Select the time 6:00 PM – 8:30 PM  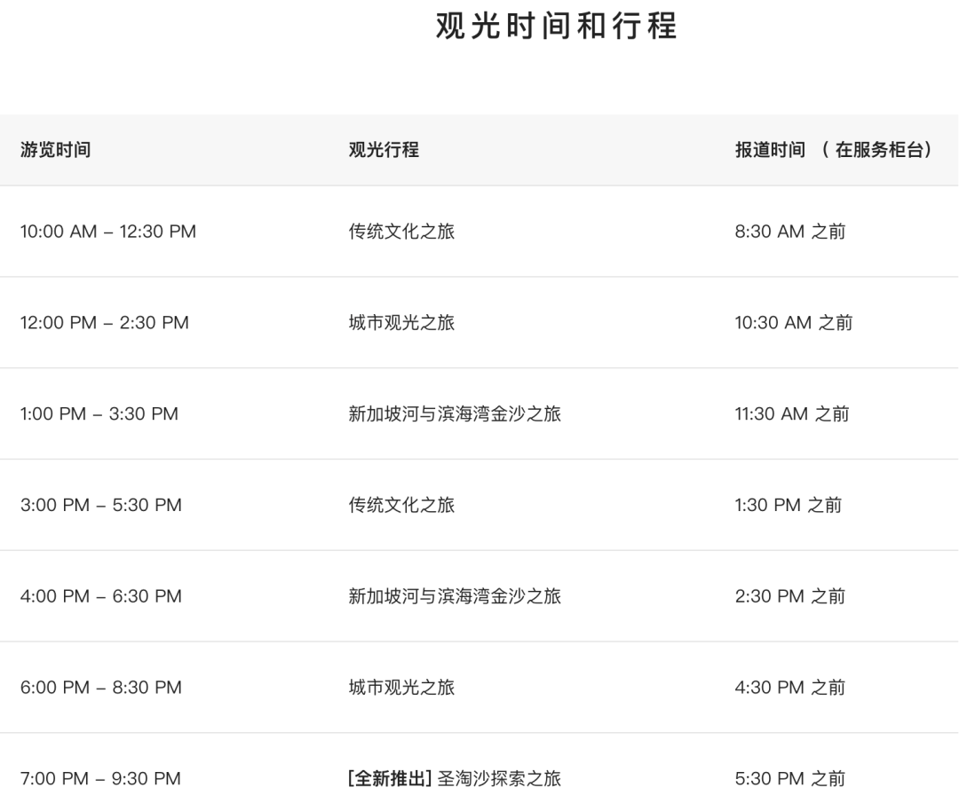pos(101,688)
